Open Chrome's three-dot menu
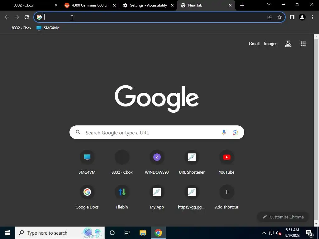The width and height of the screenshot is (319, 239). pyautogui.click(x=312, y=17)
